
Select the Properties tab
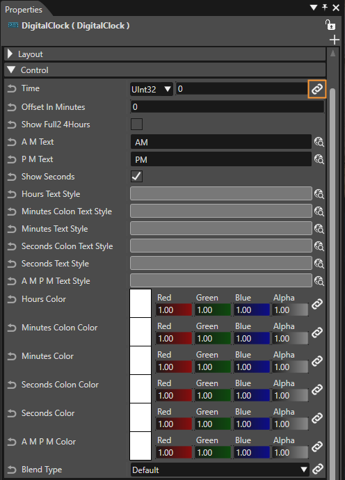tap(24, 10)
